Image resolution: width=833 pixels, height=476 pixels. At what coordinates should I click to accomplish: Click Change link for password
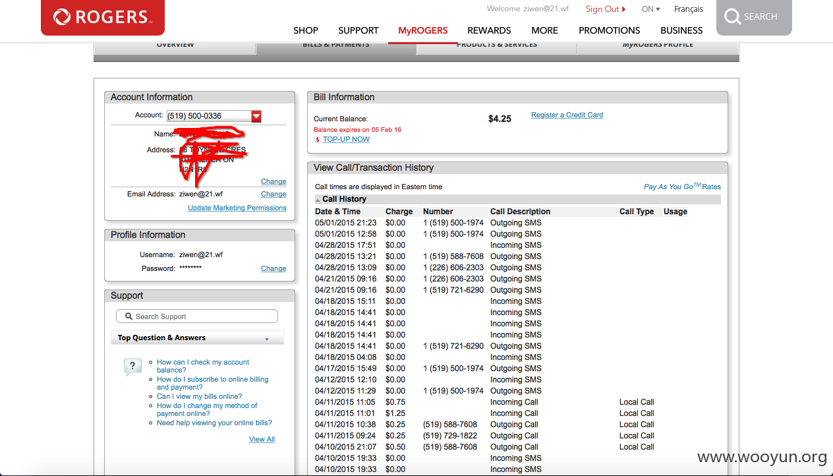tap(273, 269)
